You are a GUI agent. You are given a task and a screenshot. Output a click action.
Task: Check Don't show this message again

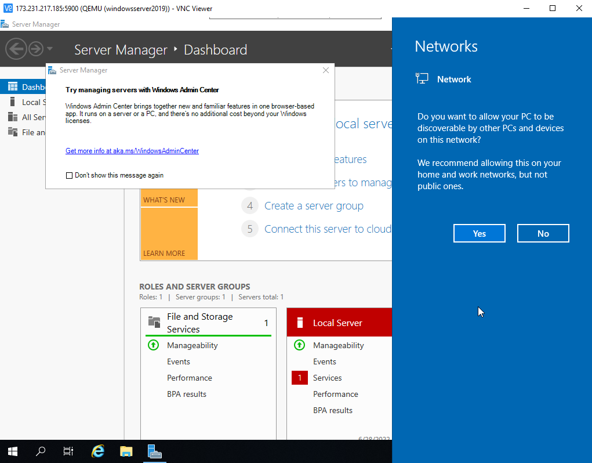(69, 175)
